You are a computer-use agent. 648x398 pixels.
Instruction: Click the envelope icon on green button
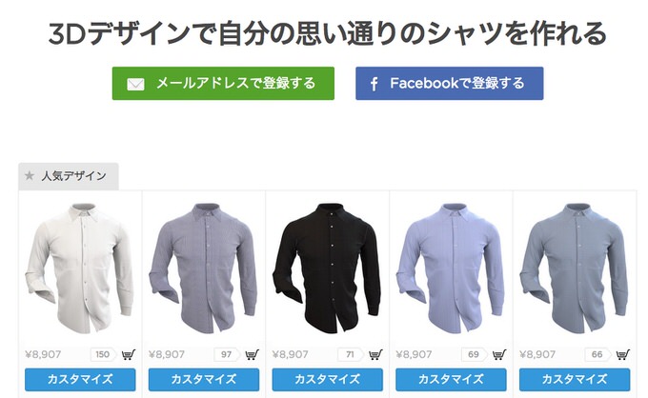tap(135, 84)
